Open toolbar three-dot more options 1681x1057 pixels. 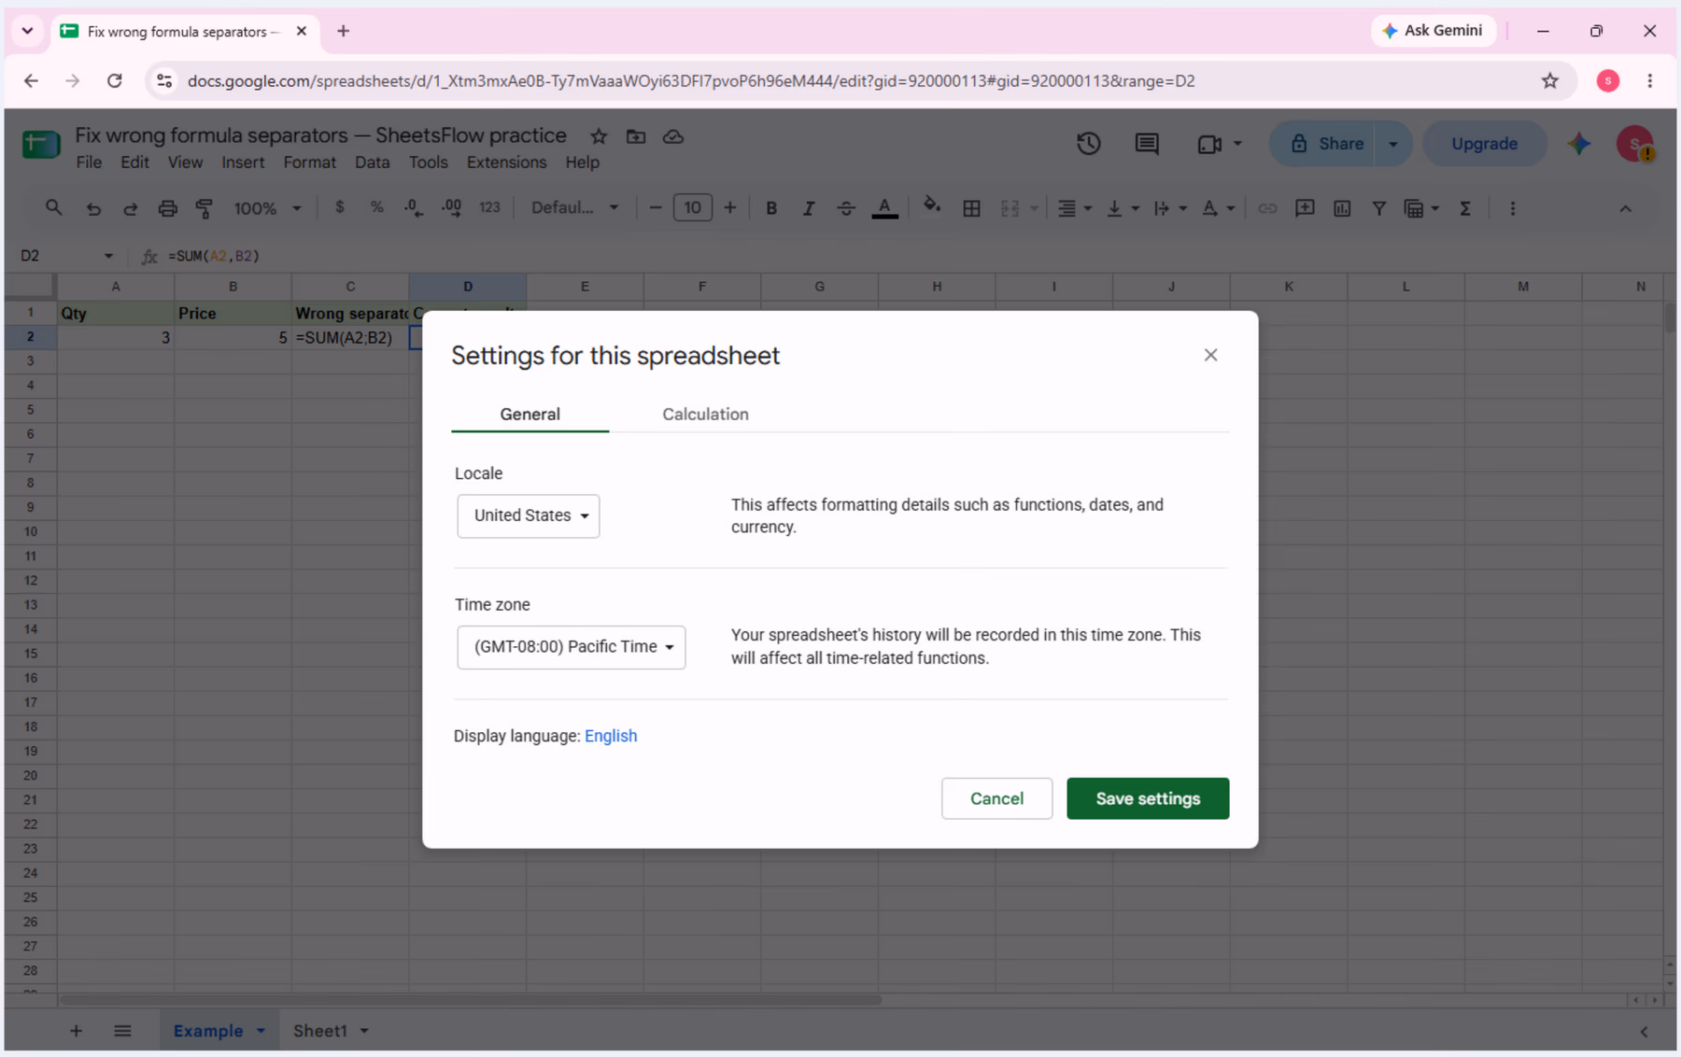1513,208
